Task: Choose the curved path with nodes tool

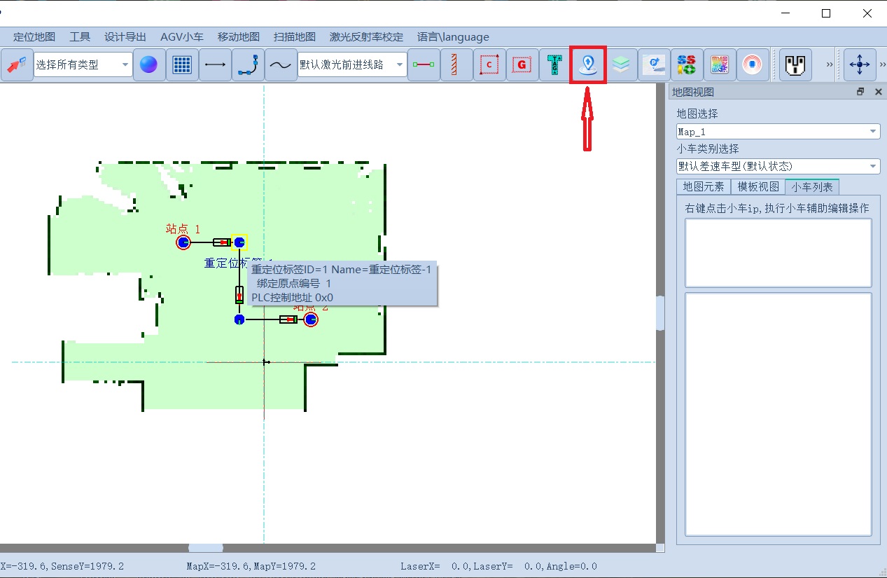Action: pyautogui.click(x=248, y=65)
